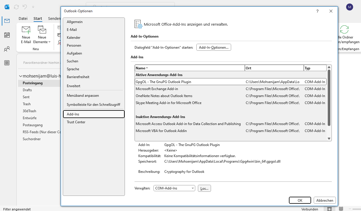The height and width of the screenshot is (211, 361).
Task: Switch to the Start ribbon tab
Action: 38,18
